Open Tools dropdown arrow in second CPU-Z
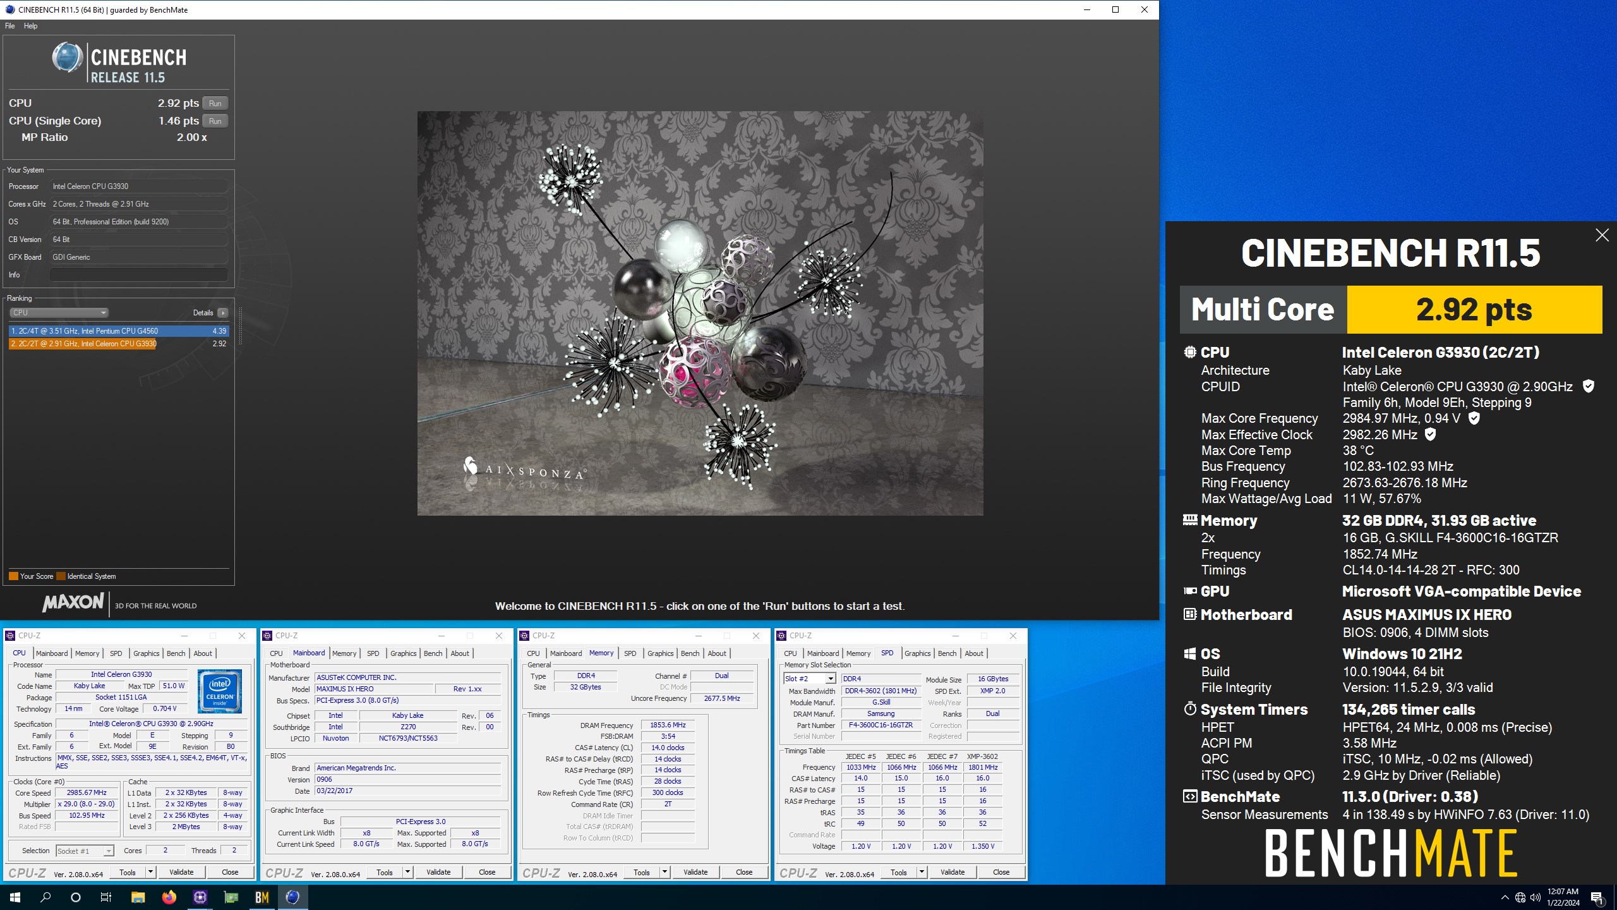 [407, 872]
